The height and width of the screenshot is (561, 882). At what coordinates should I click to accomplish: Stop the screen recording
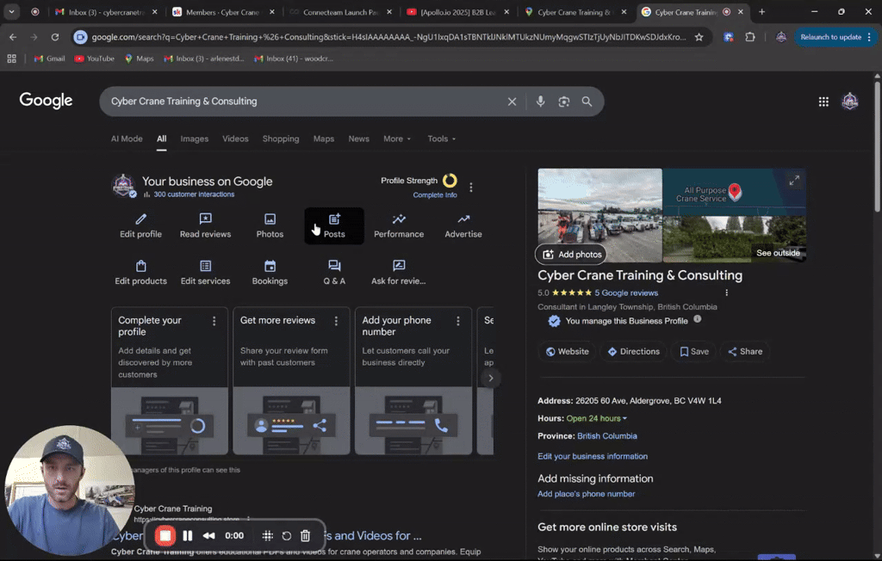165,536
